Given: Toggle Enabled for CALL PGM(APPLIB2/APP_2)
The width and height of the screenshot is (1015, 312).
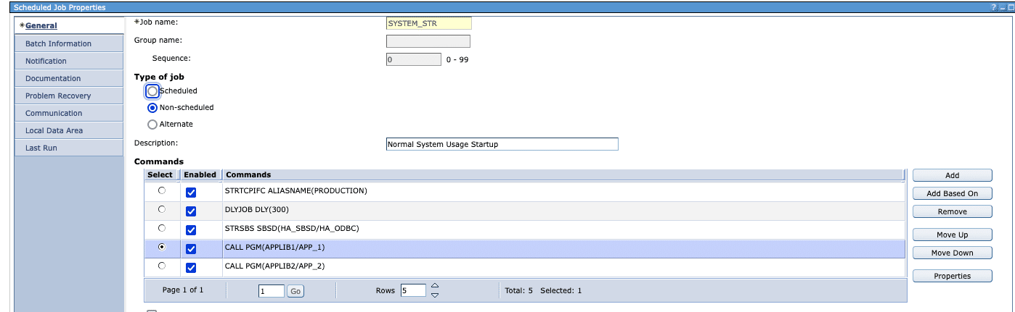Looking at the screenshot, I should (x=191, y=268).
